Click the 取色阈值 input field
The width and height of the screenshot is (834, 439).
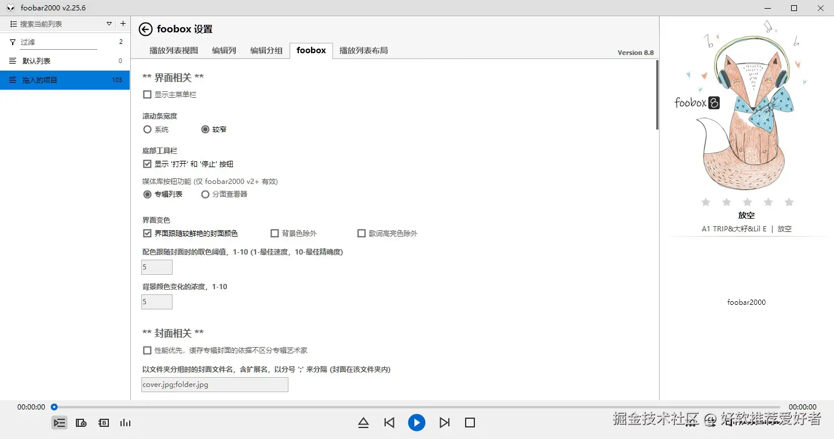point(157,267)
